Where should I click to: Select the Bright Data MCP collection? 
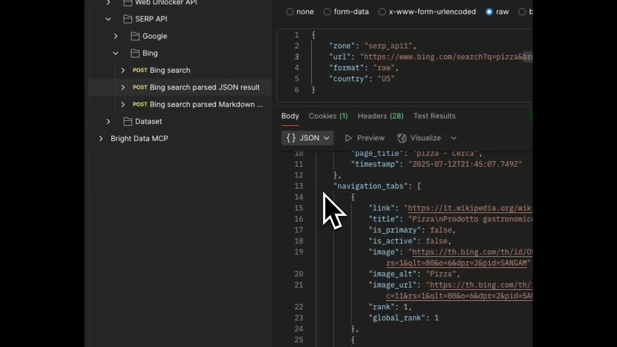(x=139, y=139)
